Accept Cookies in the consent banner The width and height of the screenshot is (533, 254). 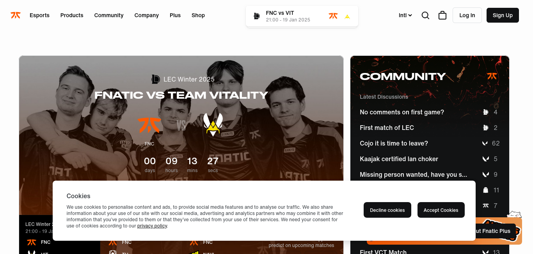[x=441, y=210]
